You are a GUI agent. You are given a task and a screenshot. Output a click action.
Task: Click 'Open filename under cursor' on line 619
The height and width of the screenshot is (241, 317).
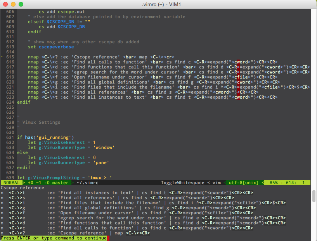click(109, 77)
